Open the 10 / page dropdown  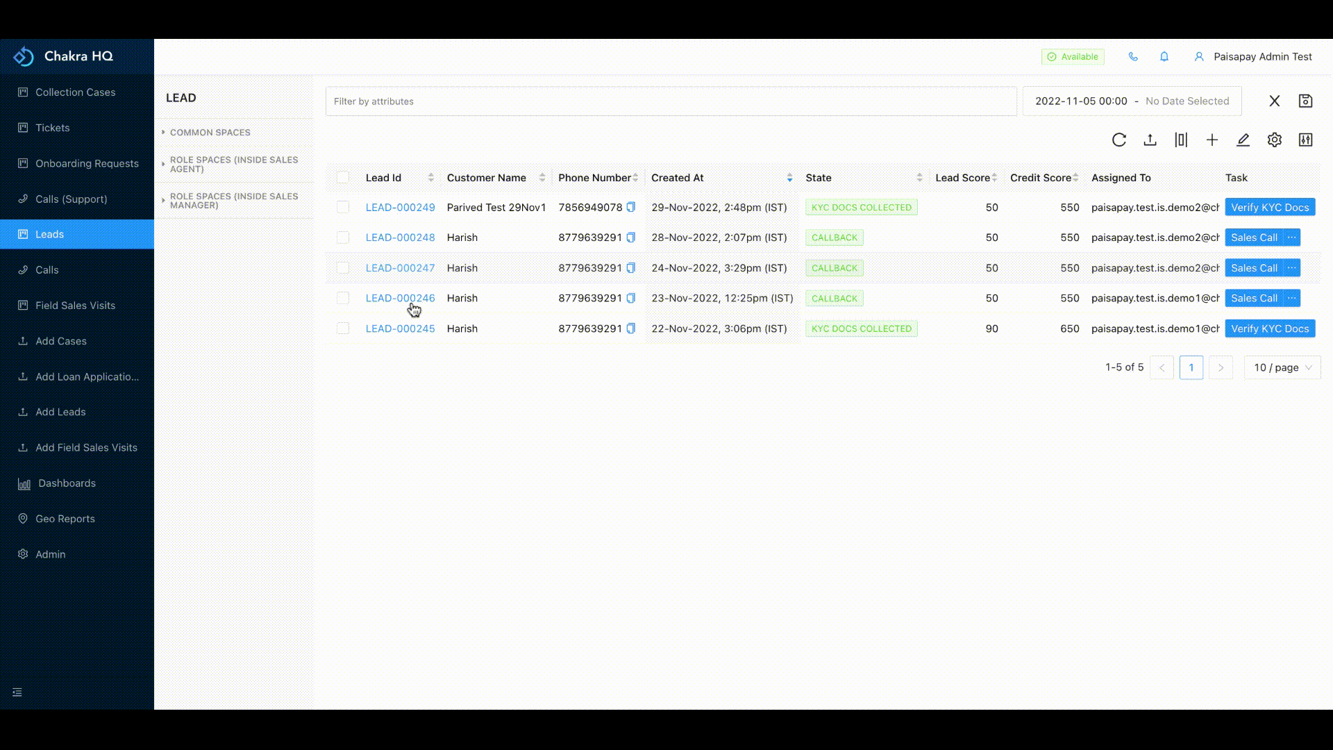[1282, 367]
